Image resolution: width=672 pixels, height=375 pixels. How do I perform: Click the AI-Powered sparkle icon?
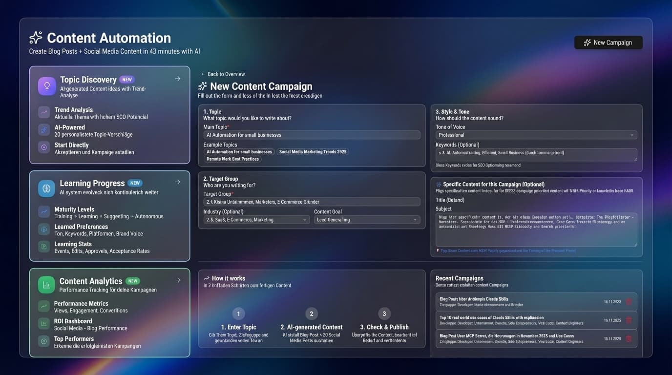[x=44, y=130]
